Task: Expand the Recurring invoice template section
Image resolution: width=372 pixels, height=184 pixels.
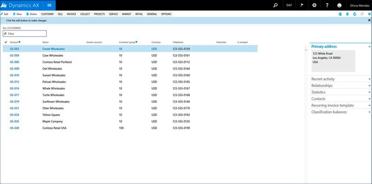Action: (x=341, y=106)
